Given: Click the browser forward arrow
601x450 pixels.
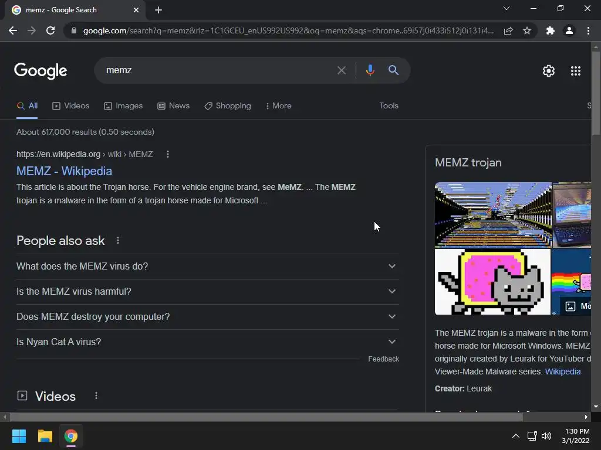Looking at the screenshot, I should pyautogui.click(x=32, y=30).
